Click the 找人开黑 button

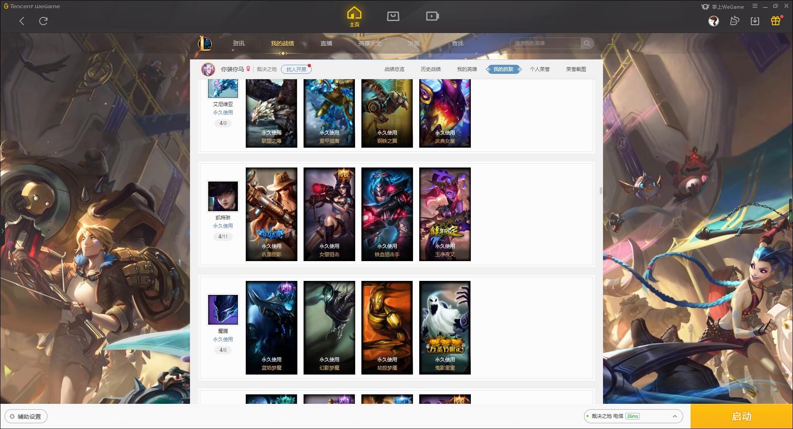[x=296, y=69]
